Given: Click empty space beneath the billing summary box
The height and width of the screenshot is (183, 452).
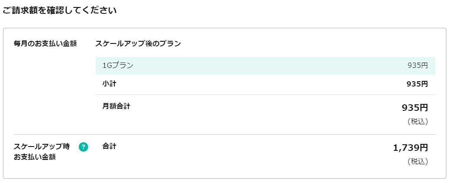Looking at the screenshot, I should [x=224, y=181].
